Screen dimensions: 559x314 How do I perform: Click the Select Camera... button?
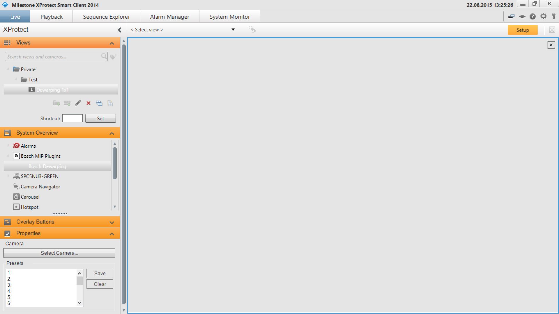coord(59,253)
